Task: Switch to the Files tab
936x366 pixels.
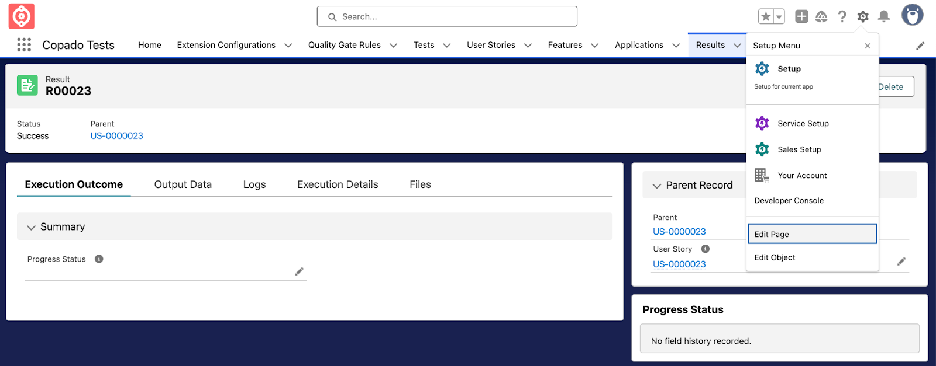Action: tap(420, 184)
